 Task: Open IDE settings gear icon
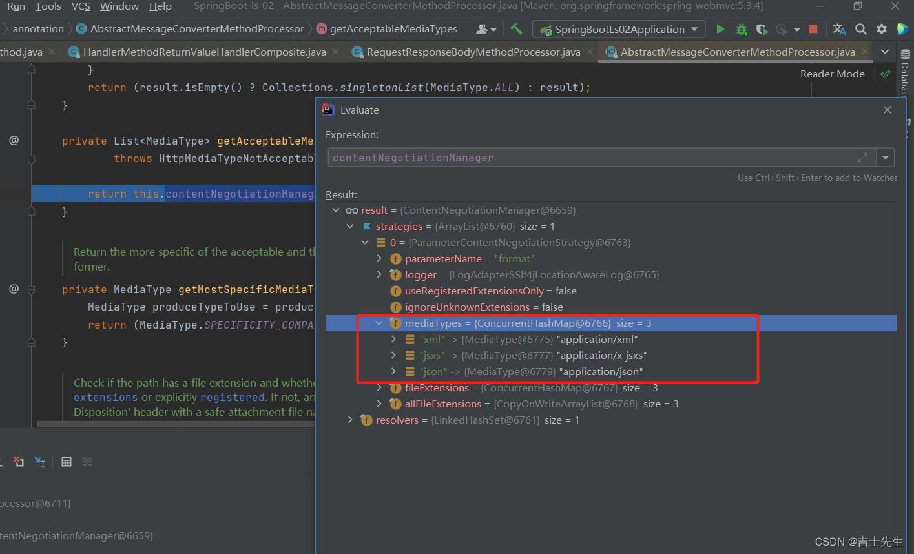click(x=881, y=29)
